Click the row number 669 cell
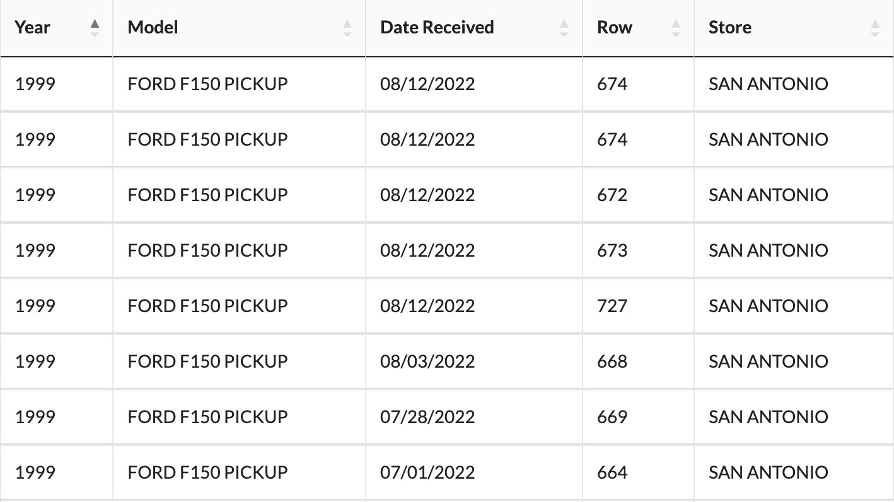The width and height of the screenshot is (894, 502). coord(612,417)
